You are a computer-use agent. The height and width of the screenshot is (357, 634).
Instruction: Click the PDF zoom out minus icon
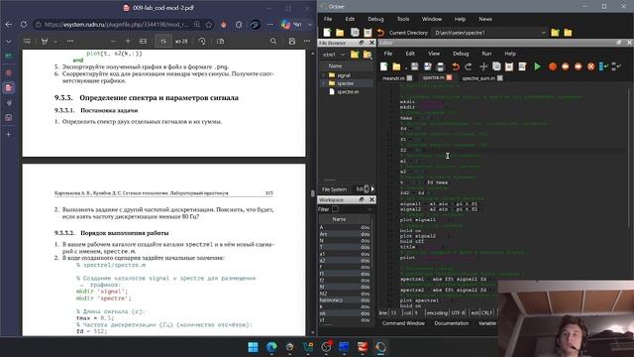(113, 41)
